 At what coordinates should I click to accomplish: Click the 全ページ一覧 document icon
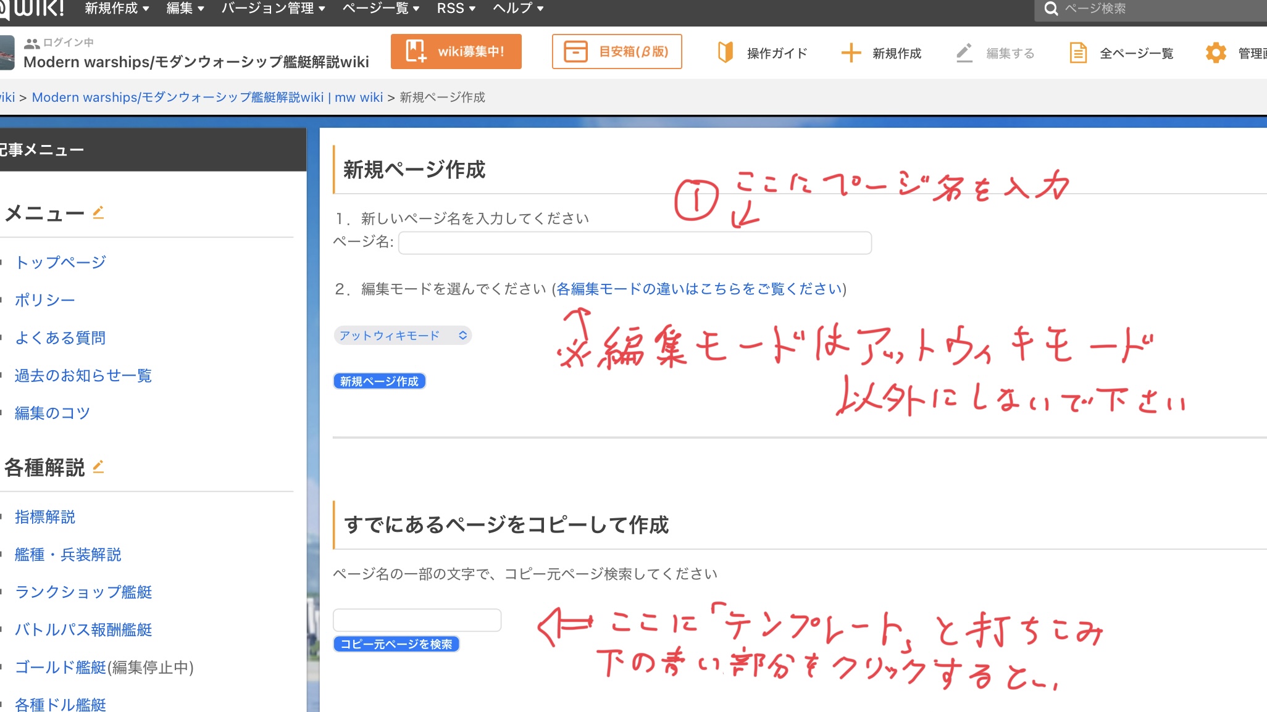click(1078, 53)
